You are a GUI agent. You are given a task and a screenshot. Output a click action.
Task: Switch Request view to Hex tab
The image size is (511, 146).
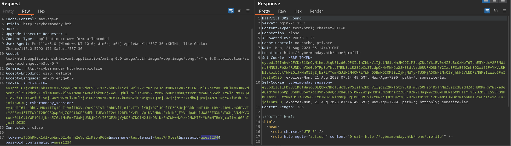[42, 11]
